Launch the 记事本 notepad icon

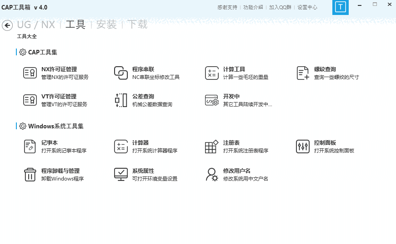pyautogui.click(x=30, y=146)
